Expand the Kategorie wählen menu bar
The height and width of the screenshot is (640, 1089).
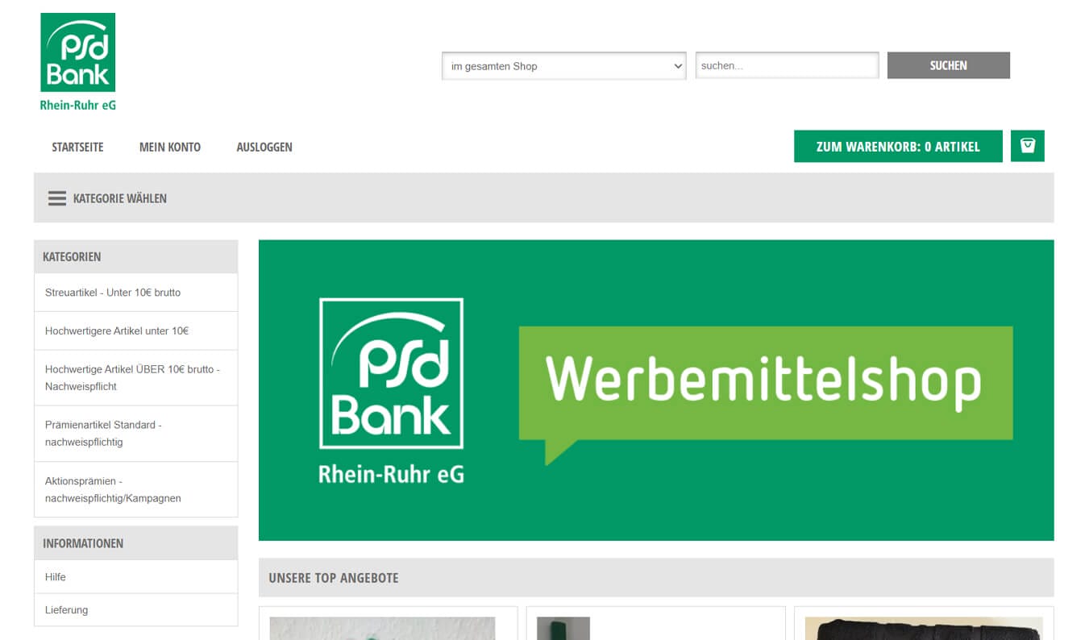(x=544, y=198)
